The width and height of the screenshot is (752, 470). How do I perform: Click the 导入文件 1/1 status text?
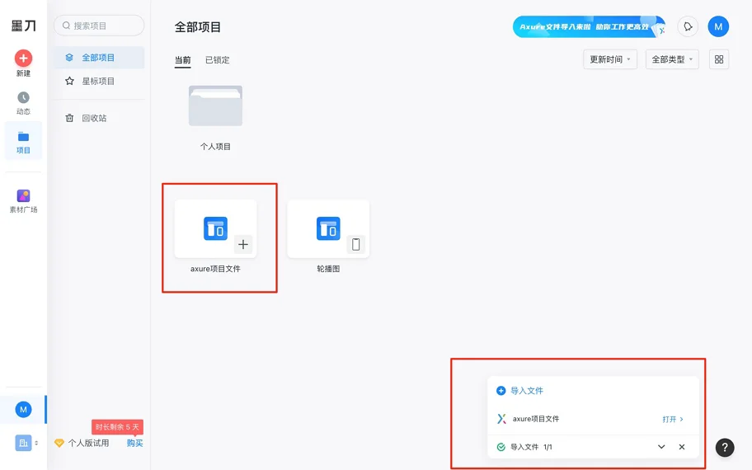pyautogui.click(x=531, y=447)
